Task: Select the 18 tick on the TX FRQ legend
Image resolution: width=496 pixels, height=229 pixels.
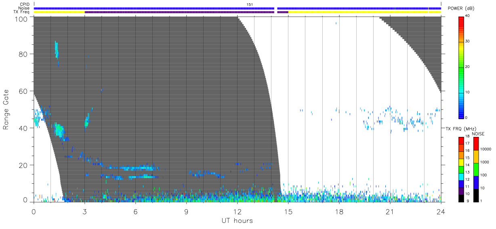Action: (467, 137)
